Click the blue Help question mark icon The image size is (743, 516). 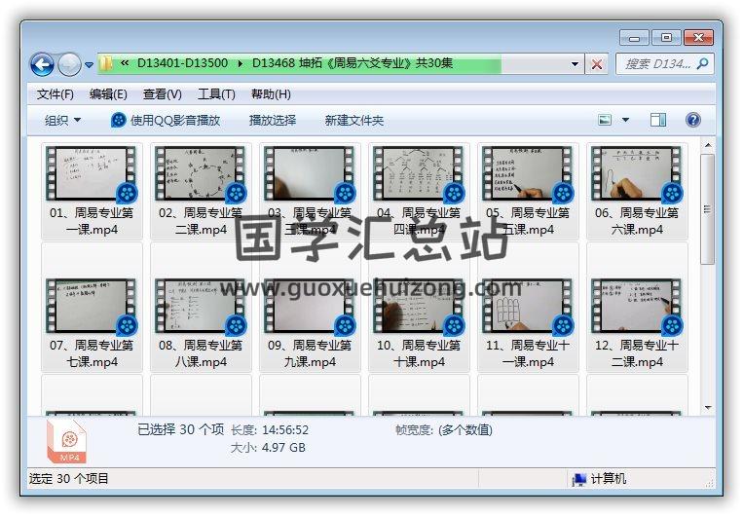(692, 120)
